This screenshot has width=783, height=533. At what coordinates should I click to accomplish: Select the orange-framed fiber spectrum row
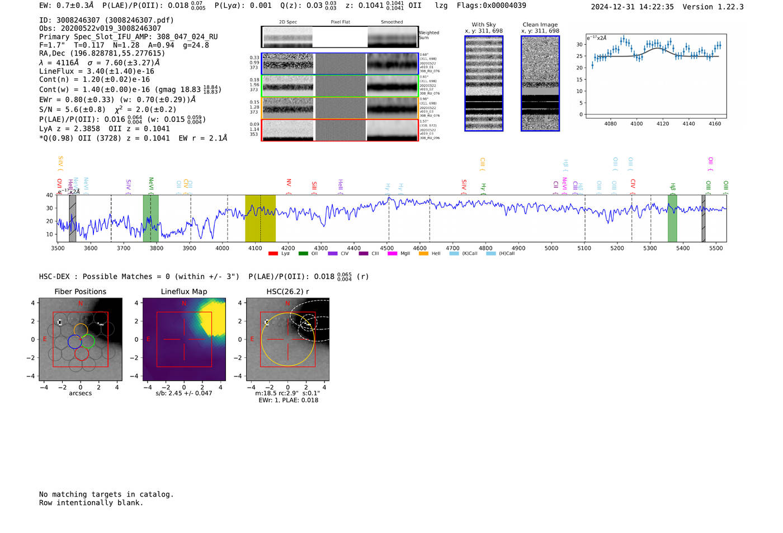coord(340,108)
